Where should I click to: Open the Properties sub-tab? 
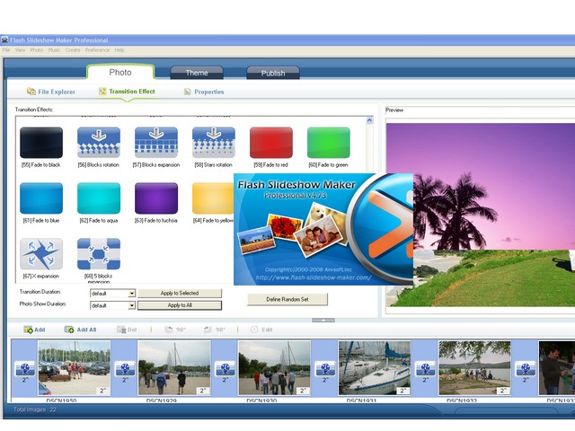(x=204, y=92)
